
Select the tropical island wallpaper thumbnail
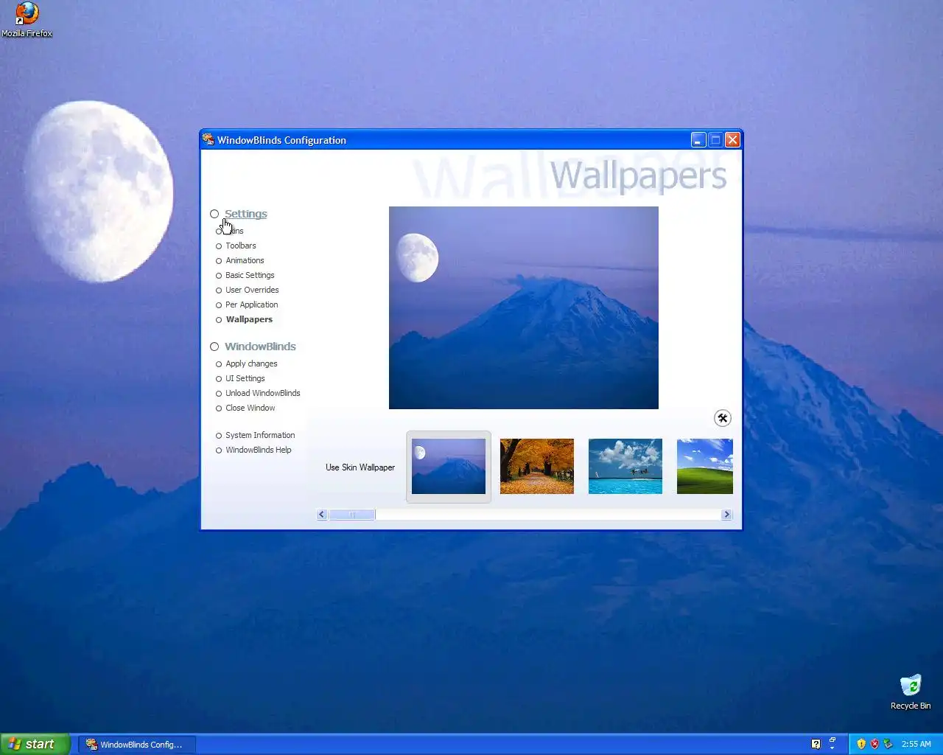tap(625, 466)
